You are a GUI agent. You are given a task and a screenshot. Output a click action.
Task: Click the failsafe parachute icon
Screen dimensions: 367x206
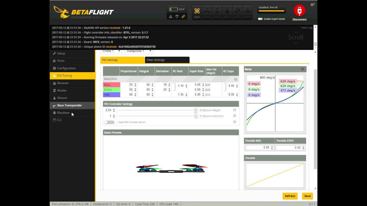177,17
